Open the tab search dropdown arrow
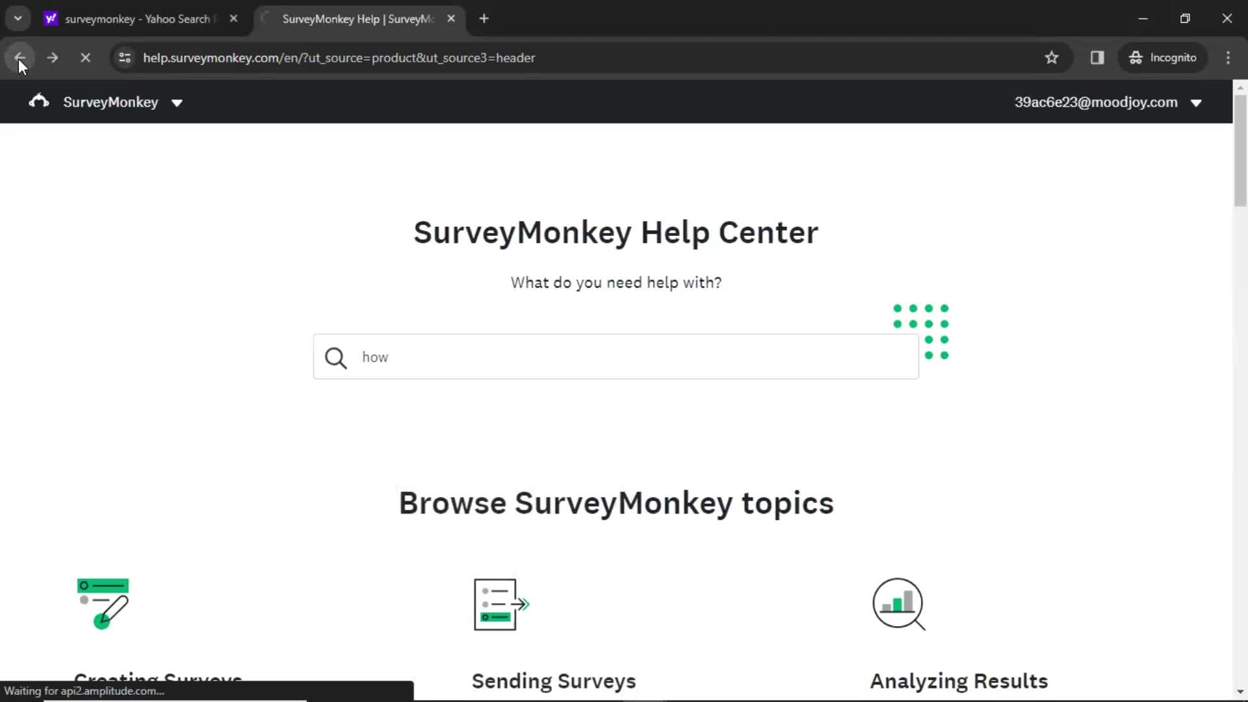The height and width of the screenshot is (702, 1248). [18, 18]
